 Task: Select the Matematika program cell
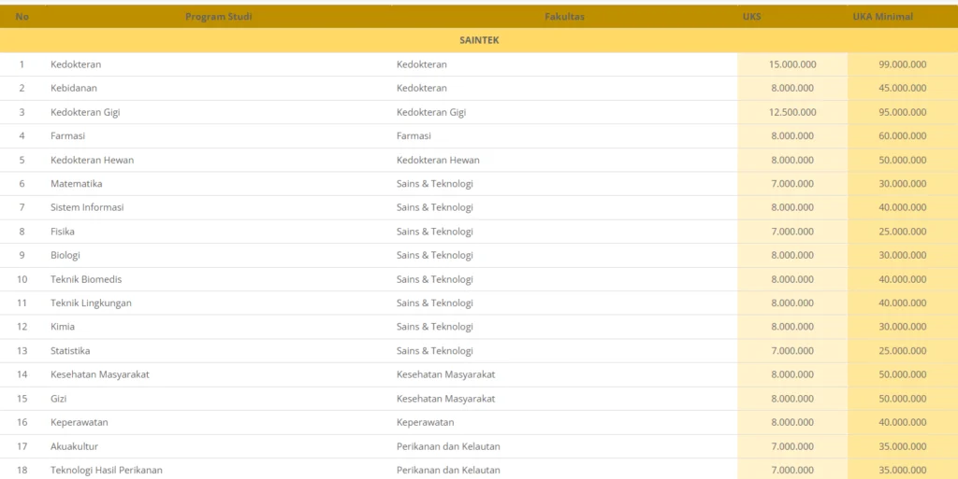[76, 184]
